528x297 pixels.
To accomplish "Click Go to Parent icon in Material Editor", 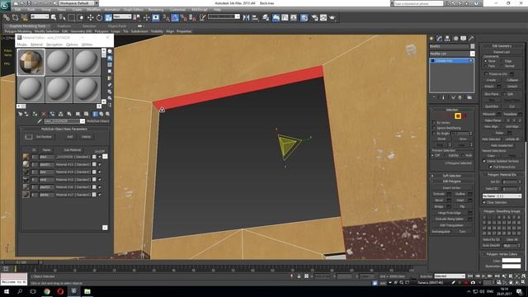I will (101, 114).
